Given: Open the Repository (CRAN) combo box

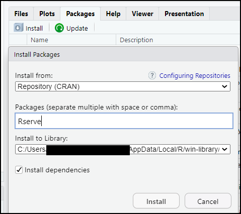Looking at the screenshot, I should point(123,86).
